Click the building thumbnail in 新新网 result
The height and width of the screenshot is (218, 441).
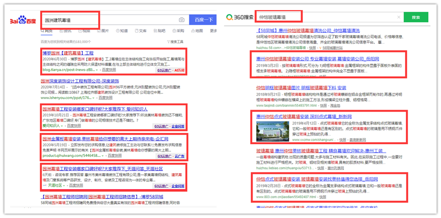[x=273, y=132]
